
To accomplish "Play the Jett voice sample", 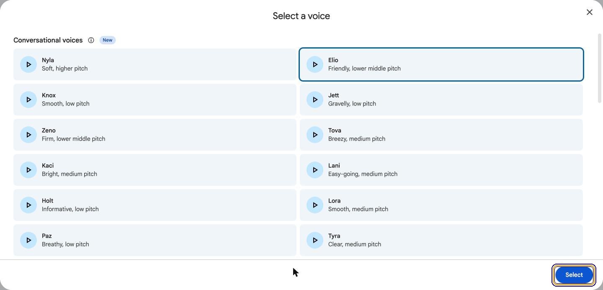I will click(315, 100).
